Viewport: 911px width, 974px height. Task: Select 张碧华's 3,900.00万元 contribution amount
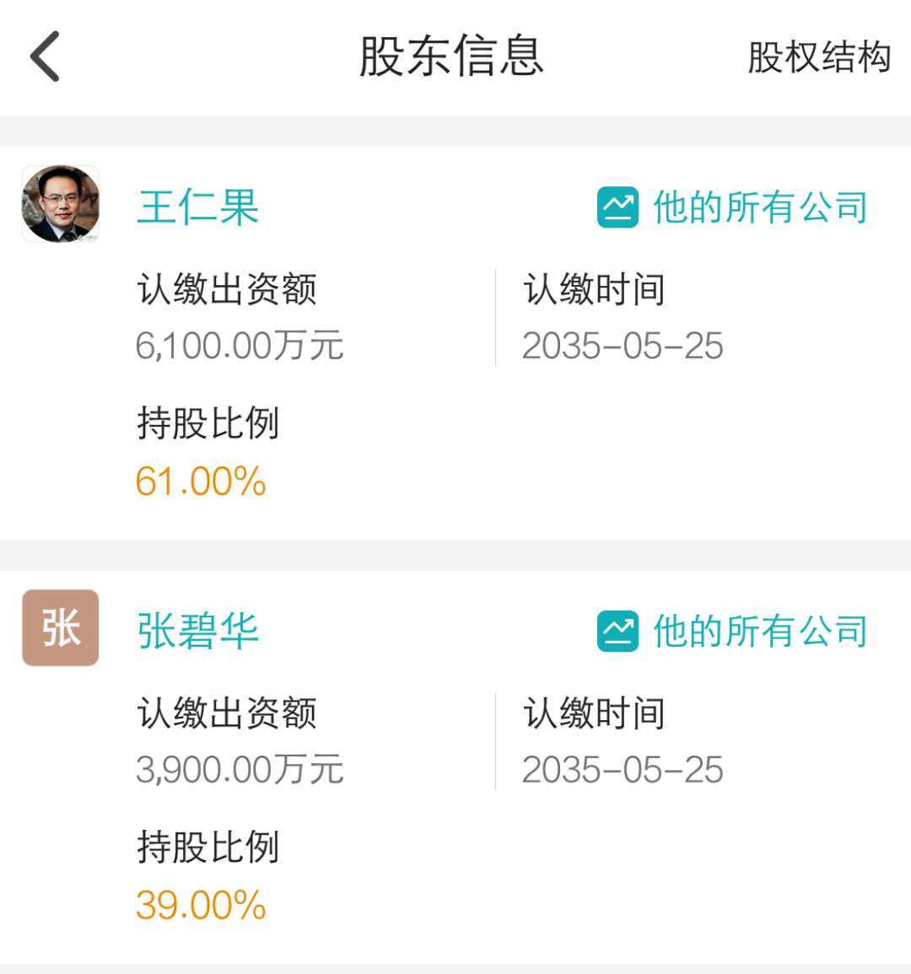[240, 770]
